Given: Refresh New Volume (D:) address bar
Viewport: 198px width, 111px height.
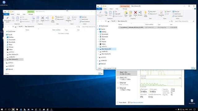Looking at the screenshot, I should click(172, 21).
